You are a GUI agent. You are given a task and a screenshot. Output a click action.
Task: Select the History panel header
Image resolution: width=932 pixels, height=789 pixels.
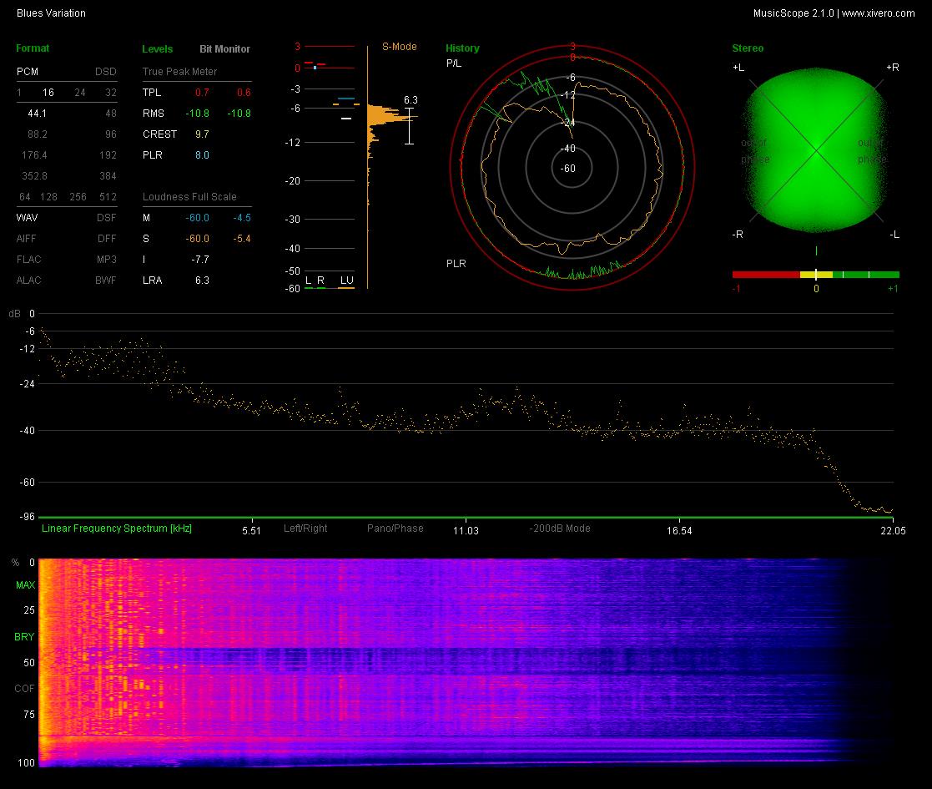pyautogui.click(x=462, y=48)
